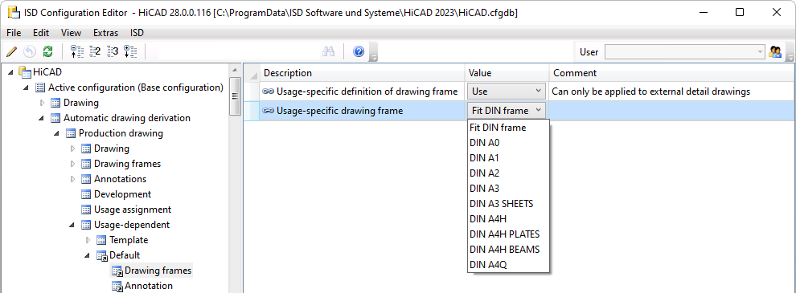The image size is (796, 293).
Task: Click the undo arrow icon in toolbar
Action: (30, 51)
